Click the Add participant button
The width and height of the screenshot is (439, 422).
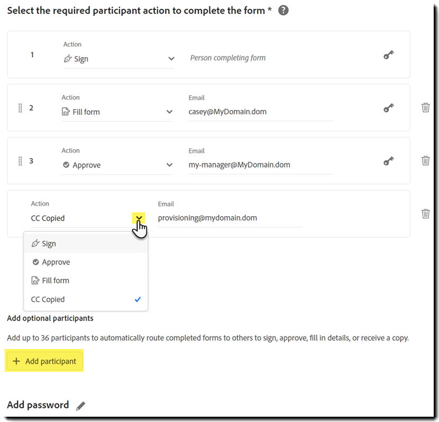click(44, 361)
